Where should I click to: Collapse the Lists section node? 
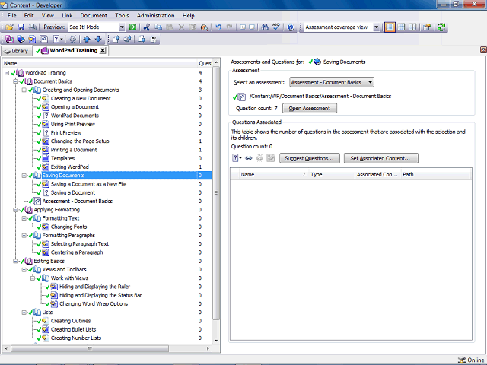tap(24, 313)
